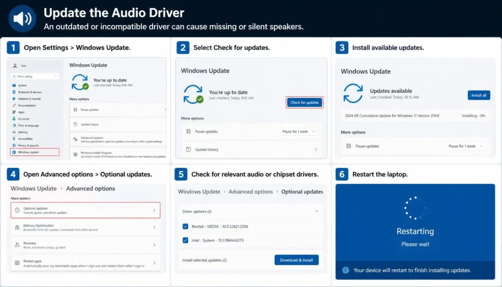
Task: Go to Windows Update breadcrumb in step 5
Action: [x=199, y=192]
